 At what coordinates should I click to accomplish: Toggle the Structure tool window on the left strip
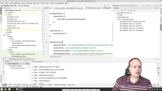click(x=1, y=19)
